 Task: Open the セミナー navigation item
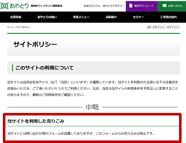coord(138,17)
